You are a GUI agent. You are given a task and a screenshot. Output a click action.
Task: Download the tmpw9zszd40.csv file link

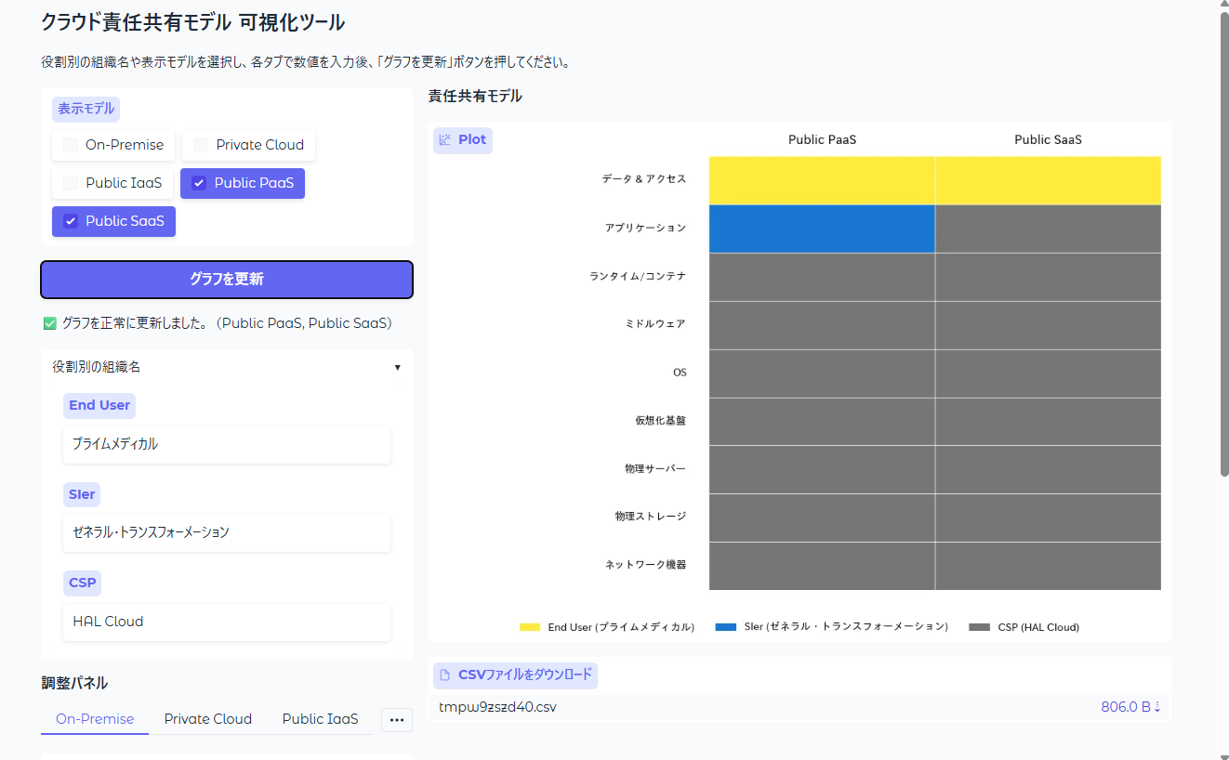(498, 708)
